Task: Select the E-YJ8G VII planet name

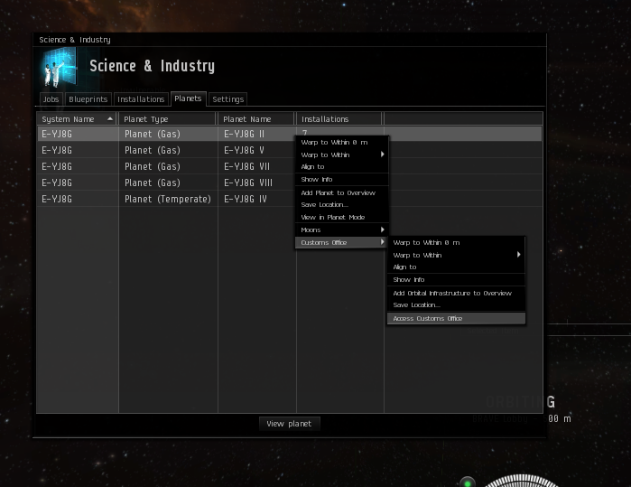Action: pos(246,166)
